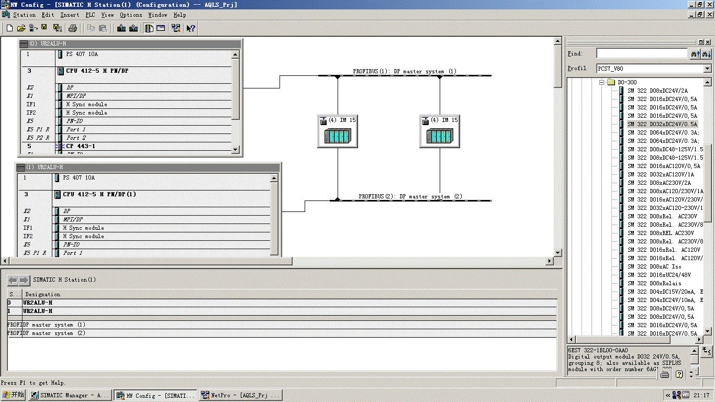Select SM 322 DO32xAC120V/1A in the catalog

point(661,174)
